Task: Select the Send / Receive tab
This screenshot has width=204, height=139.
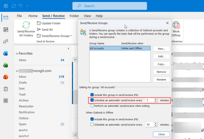Action: tap(54, 16)
